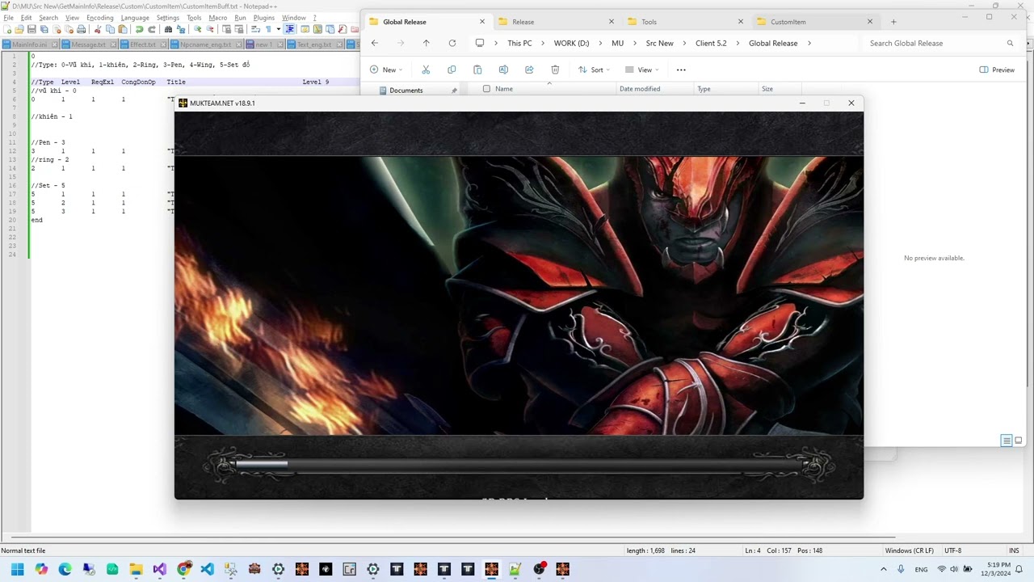Open the clock and date in system tray
This screenshot has width=1034, height=582.
[x=995, y=569]
